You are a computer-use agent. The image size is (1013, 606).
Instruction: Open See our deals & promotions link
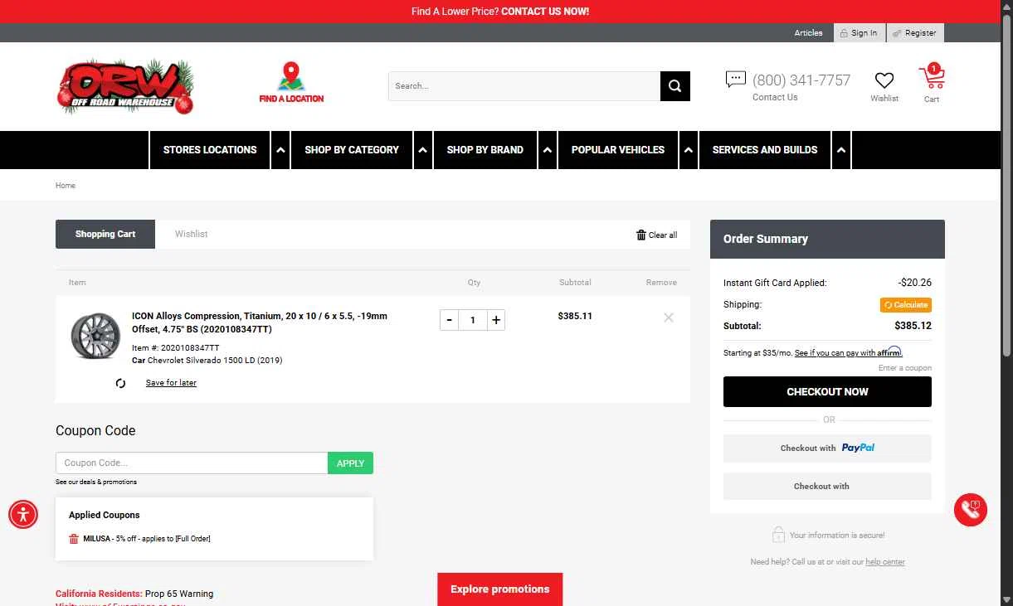pyautogui.click(x=96, y=482)
